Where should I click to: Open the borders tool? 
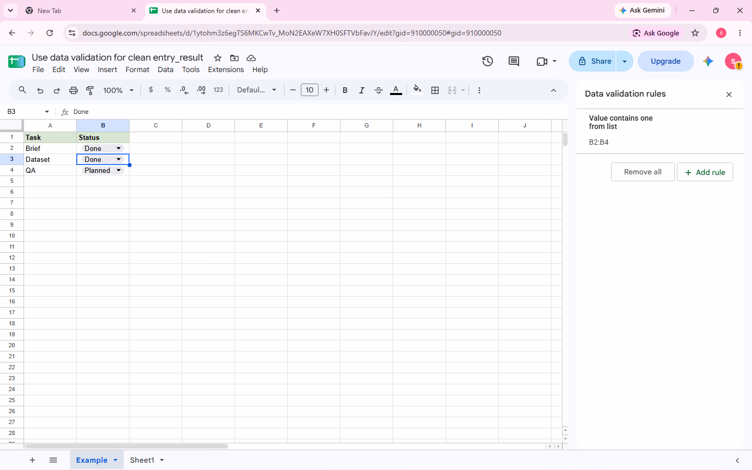[435, 90]
